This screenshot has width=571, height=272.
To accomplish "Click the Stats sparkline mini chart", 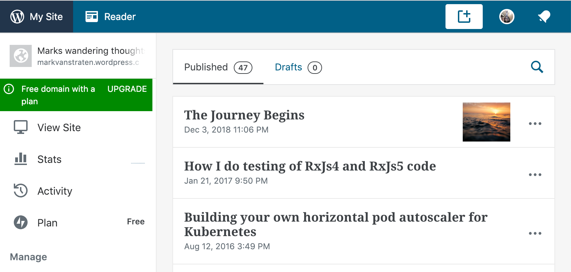I will click(138, 163).
